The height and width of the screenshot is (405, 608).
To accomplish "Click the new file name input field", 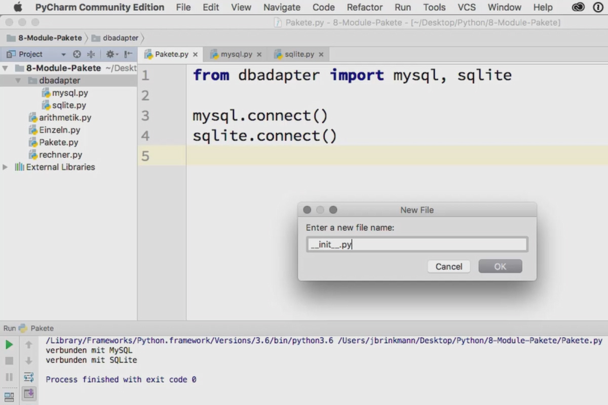I will pos(417,245).
